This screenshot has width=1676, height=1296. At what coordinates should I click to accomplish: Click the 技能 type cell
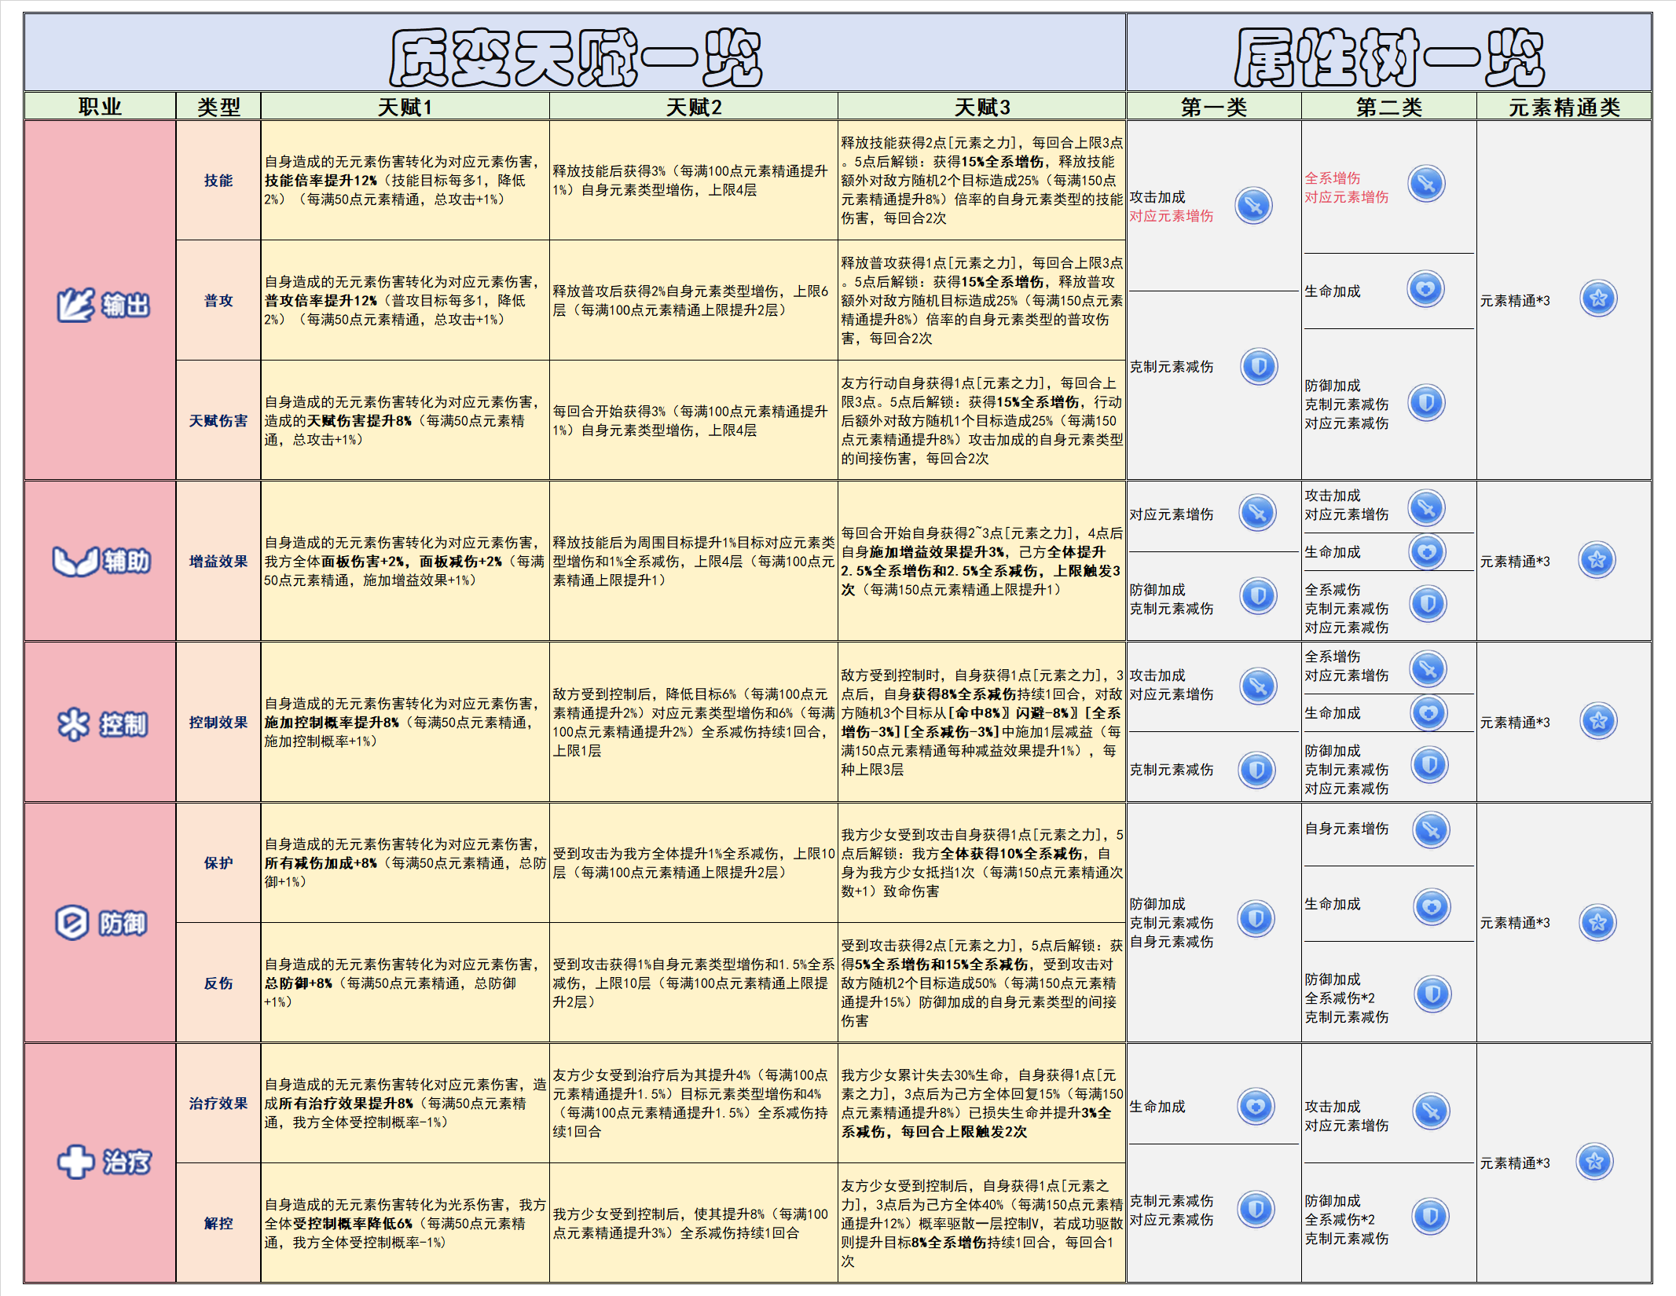(x=218, y=181)
